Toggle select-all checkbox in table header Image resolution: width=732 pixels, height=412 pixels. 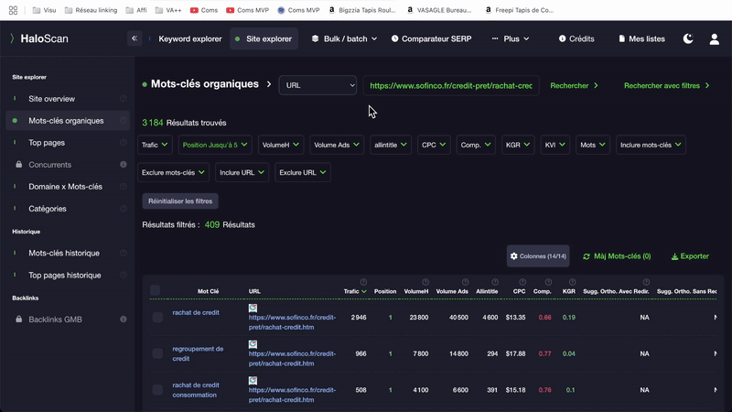pyautogui.click(x=155, y=290)
